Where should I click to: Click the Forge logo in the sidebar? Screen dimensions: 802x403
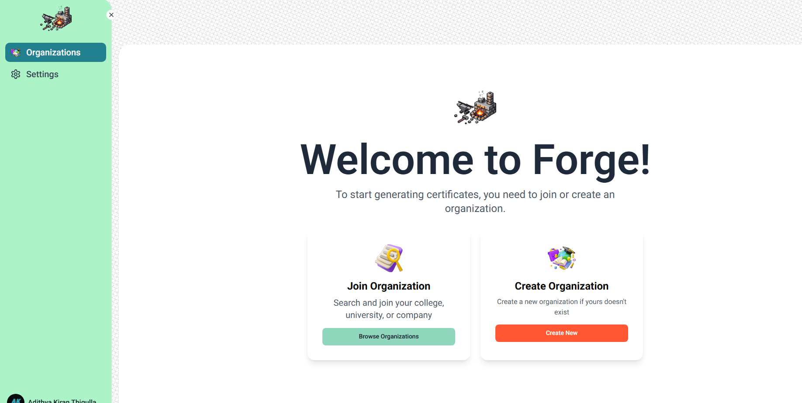tap(55, 18)
